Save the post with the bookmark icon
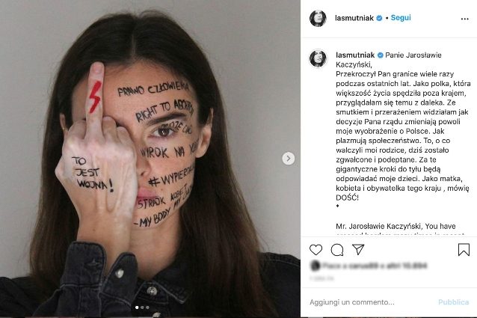Viewport: 477px width, 318px height. click(x=464, y=249)
